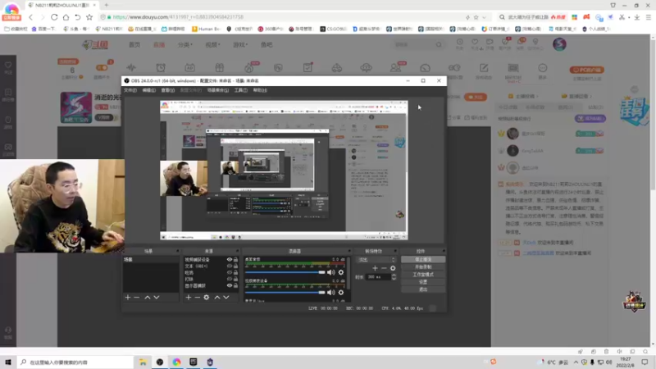Open the OBS 帮助 menu
656x369 pixels.
[260, 90]
